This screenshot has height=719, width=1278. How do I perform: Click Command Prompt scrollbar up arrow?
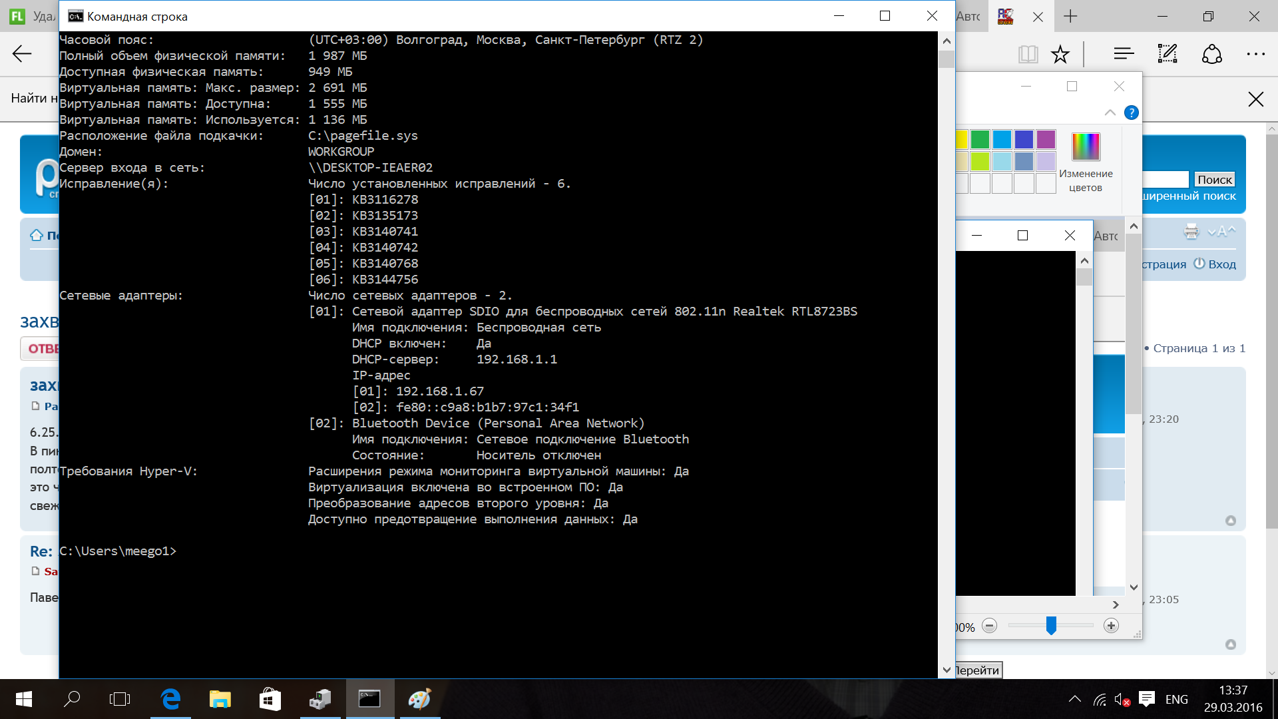pyautogui.click(x=947, y=41)
